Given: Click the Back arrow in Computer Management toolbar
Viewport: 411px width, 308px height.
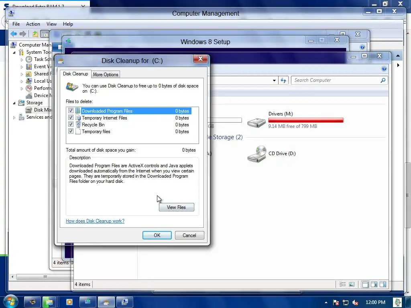Looking at the screenshot, I should (14, 34).
